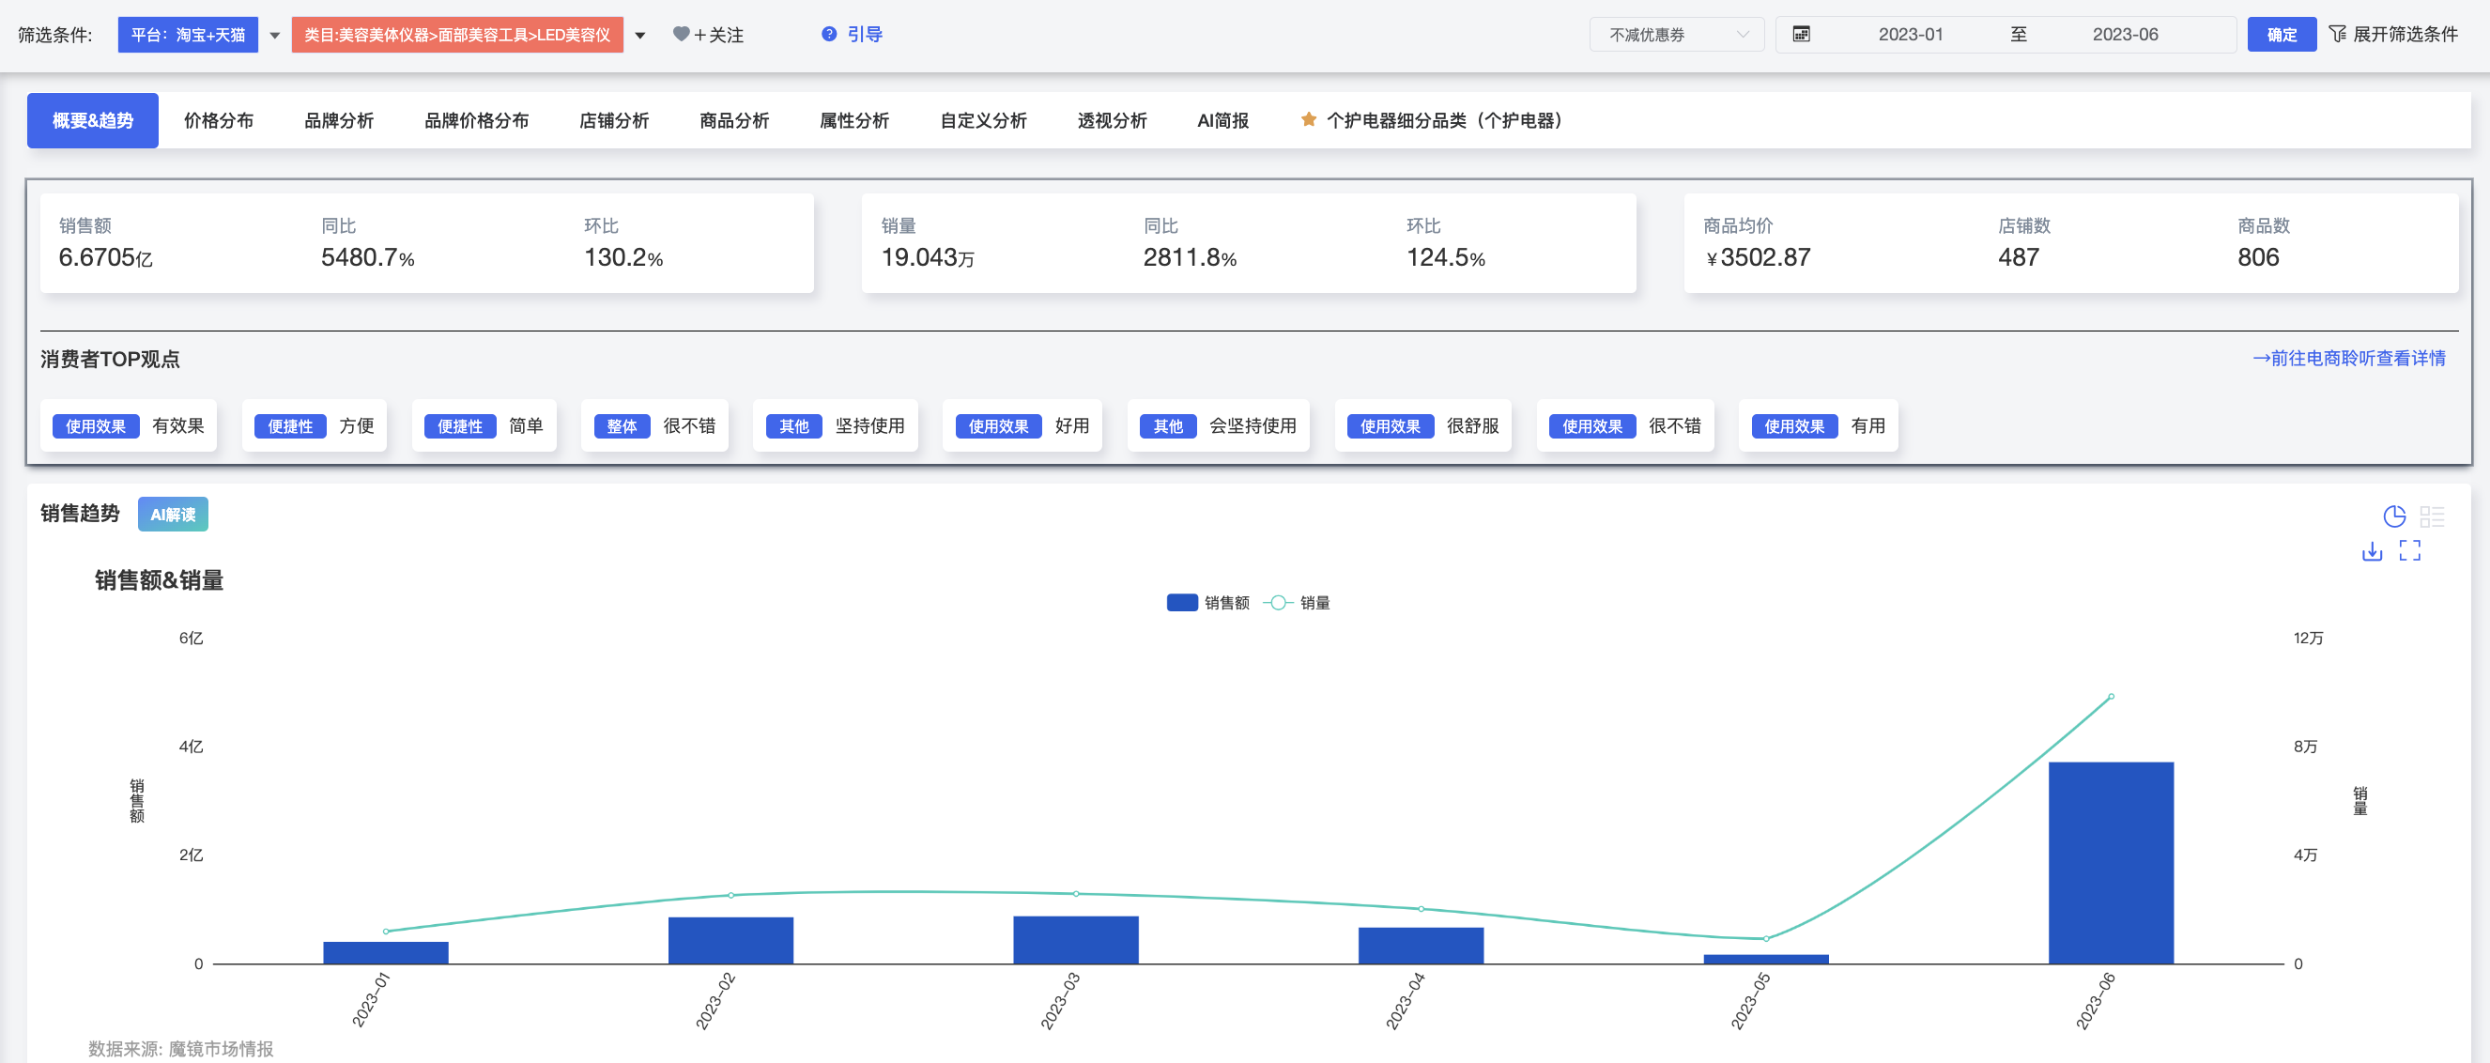Image resolution: width=2490 pixels, height=1063 pixels.
Task: Click the 5480.7% year-over-year value
Action: point(367,258)
